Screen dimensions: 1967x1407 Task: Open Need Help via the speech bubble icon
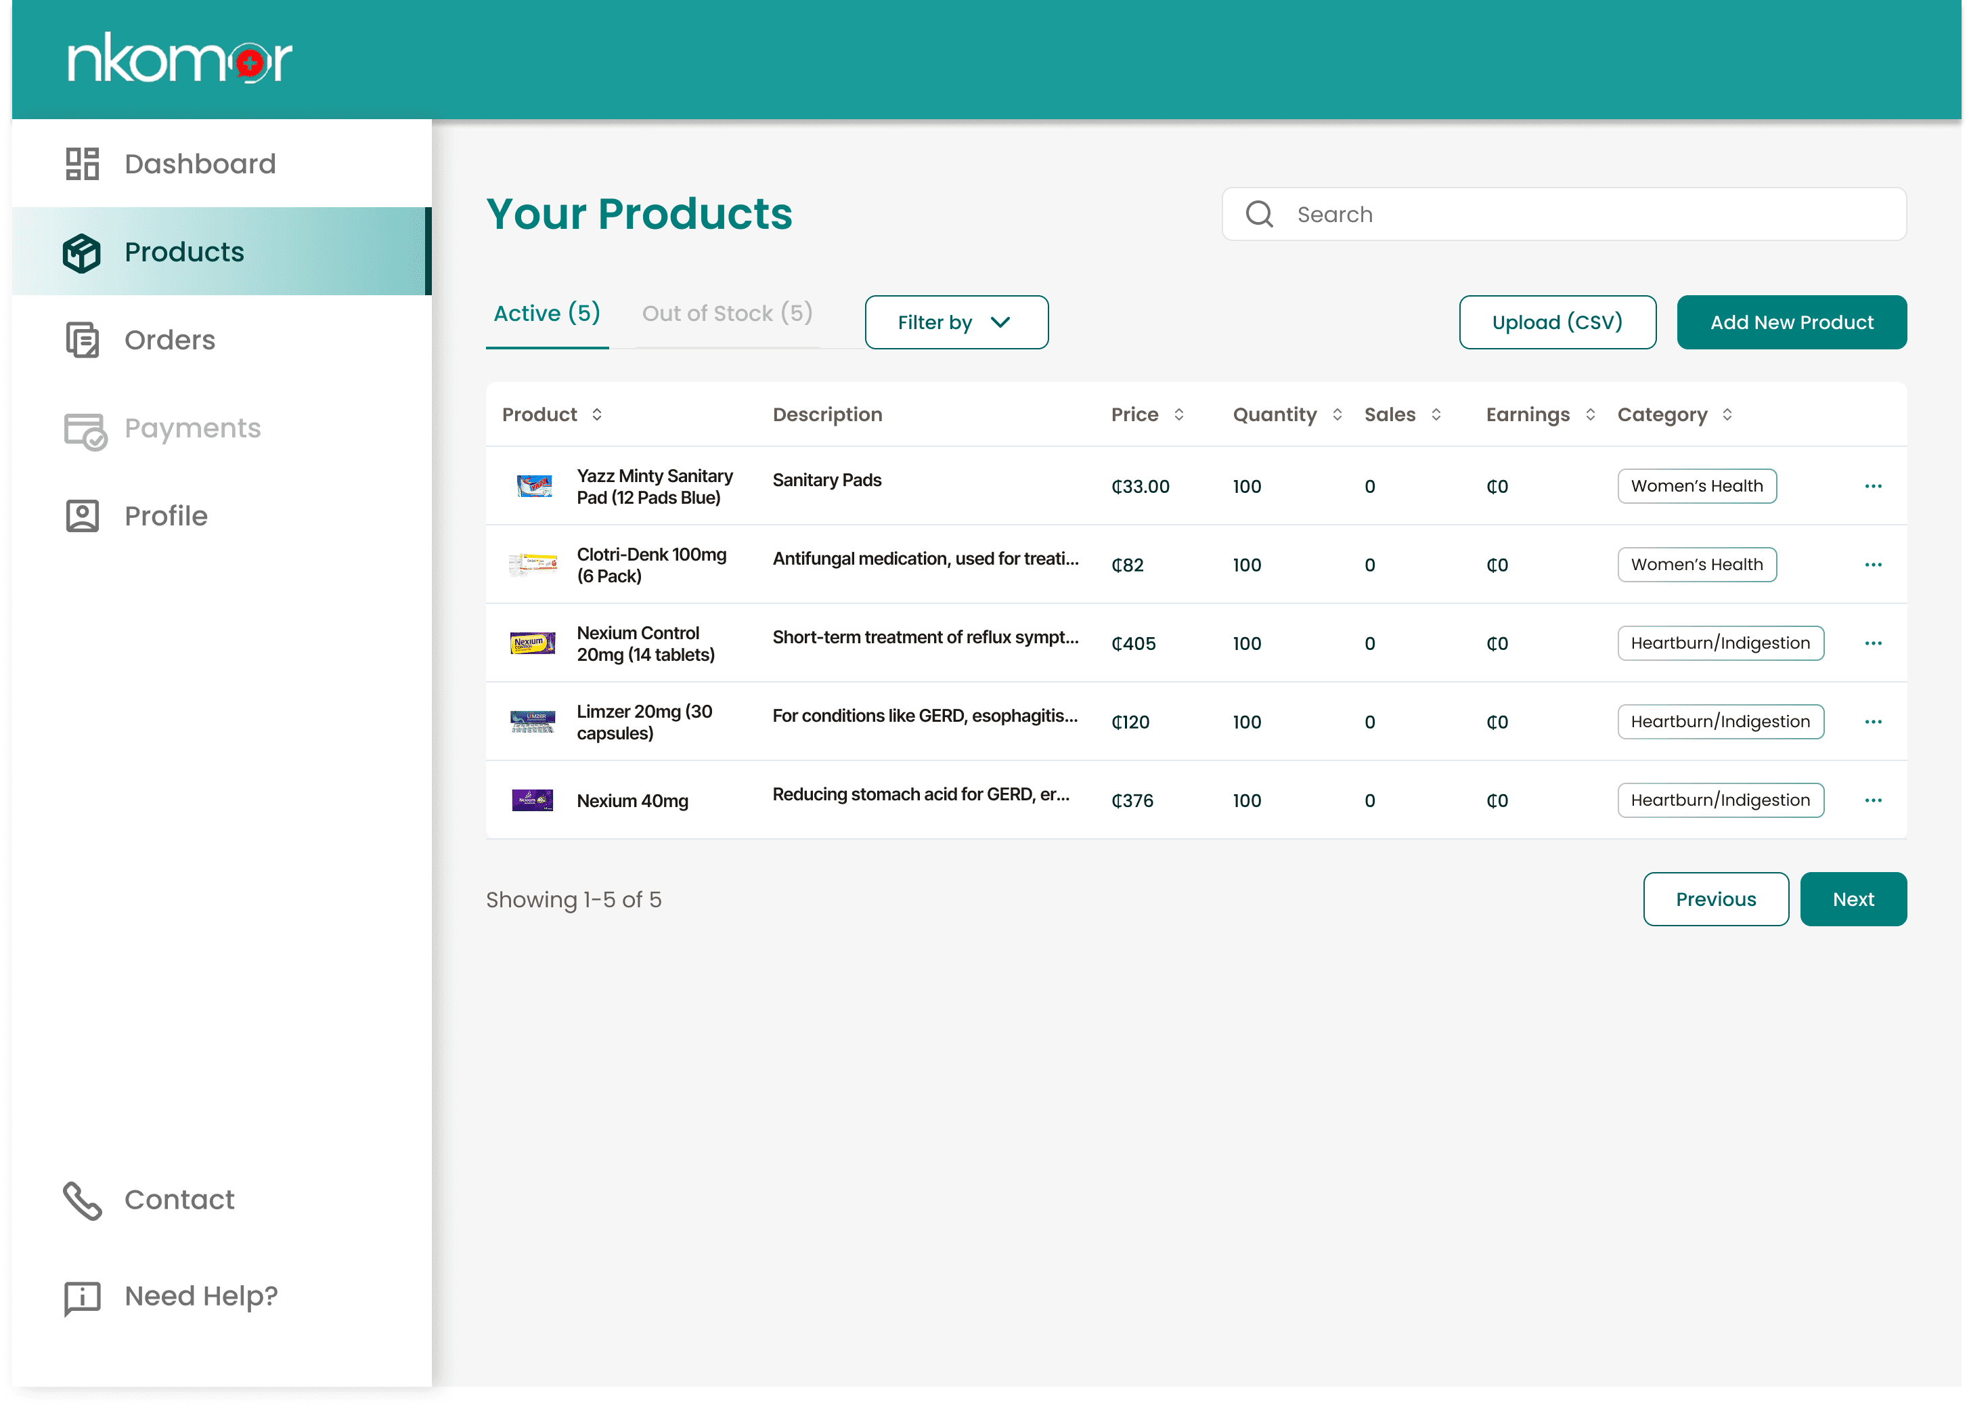point(83,1297)
